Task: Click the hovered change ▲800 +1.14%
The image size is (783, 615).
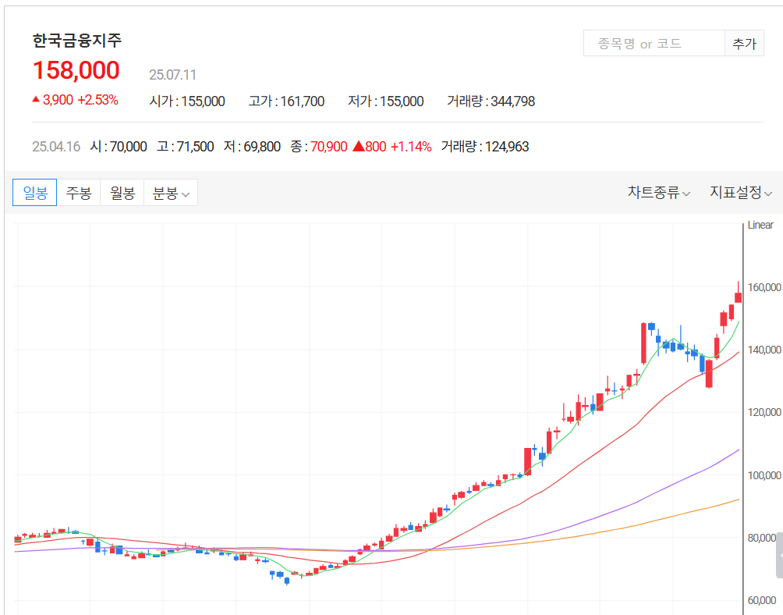Action: (392, 147)
